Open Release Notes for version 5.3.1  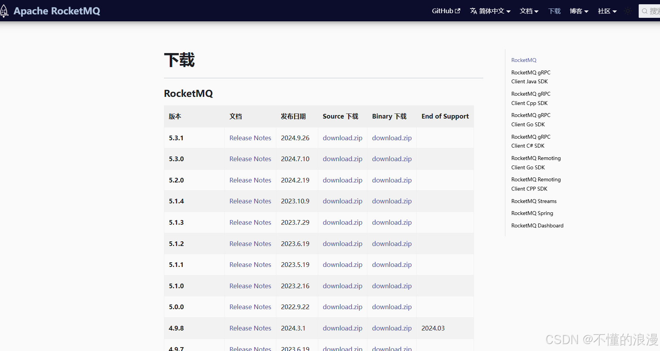[x=250, y=138]
